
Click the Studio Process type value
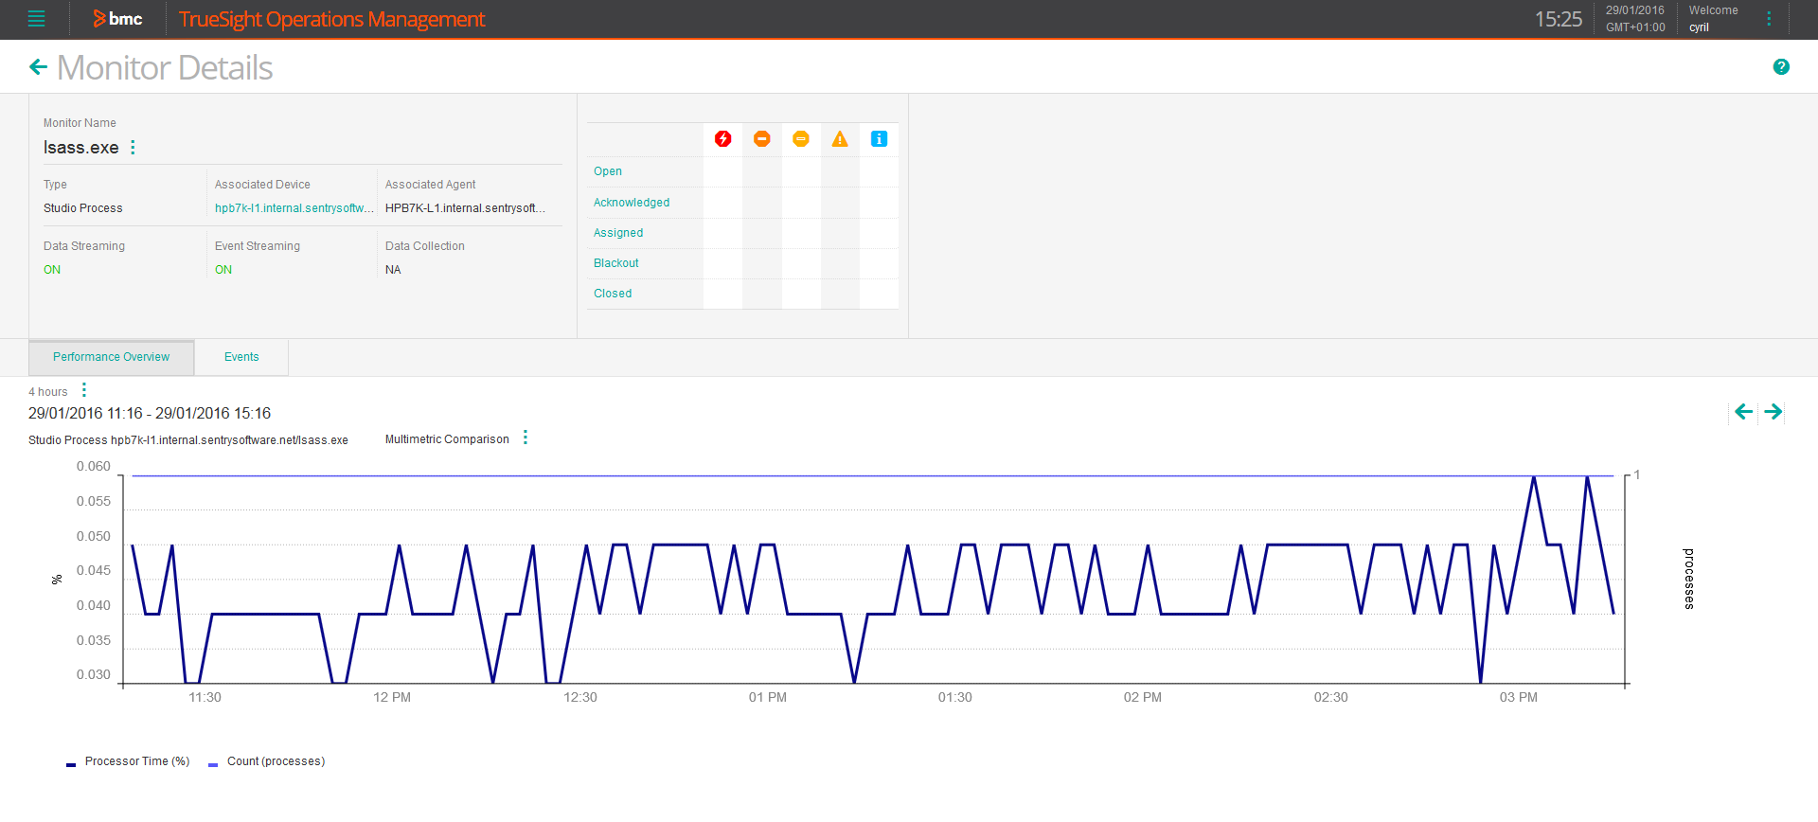click(x=83, y=208)
